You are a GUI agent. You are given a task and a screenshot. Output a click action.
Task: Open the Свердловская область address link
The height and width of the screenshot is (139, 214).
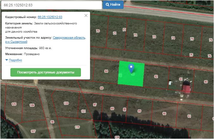69,38
